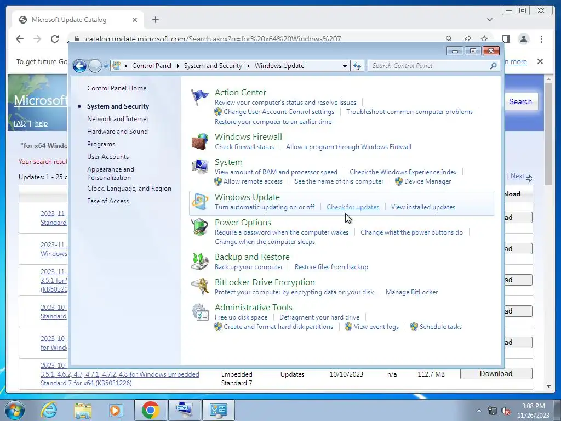Click the search magnifier in Control Panel
The width and height of the screenshot is (561, 421).
(493, 66)
